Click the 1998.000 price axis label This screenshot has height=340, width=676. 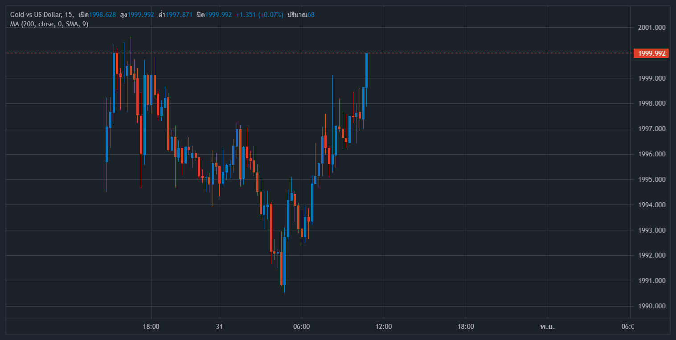[651, 103]
